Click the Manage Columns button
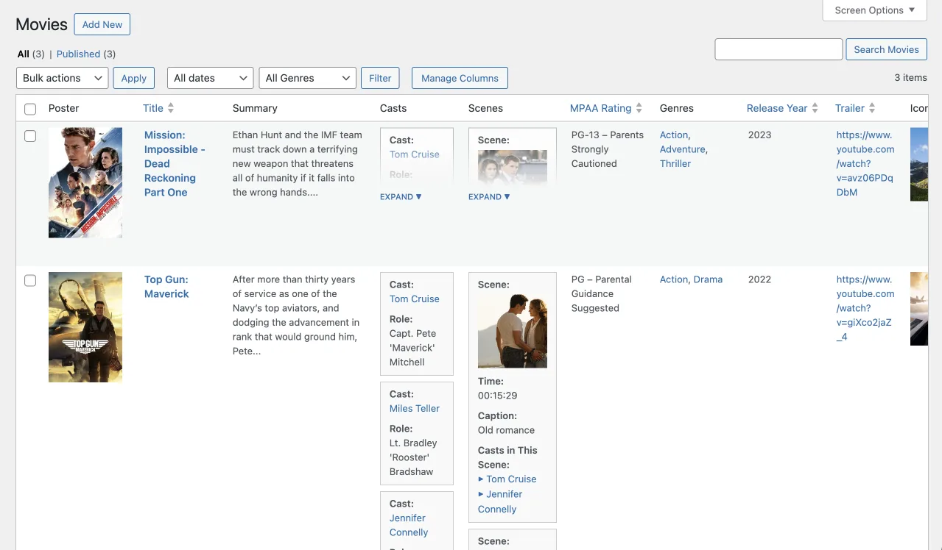942x550 pixels. click(x=460, y=78)
